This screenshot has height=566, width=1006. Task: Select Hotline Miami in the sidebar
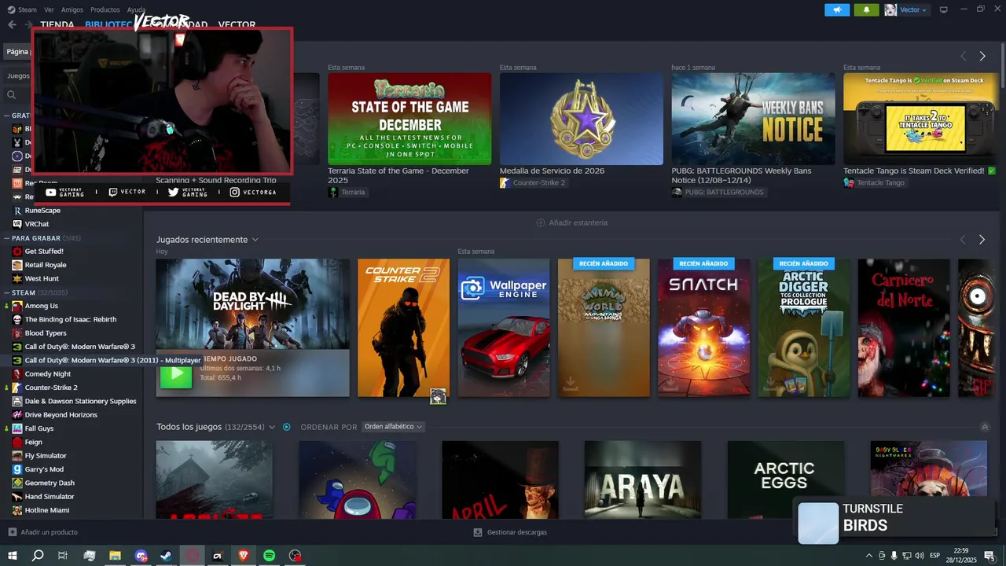pyautogui.click(x=47, y=510)
